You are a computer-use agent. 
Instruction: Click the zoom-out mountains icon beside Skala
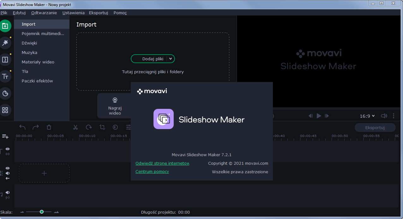22,212
